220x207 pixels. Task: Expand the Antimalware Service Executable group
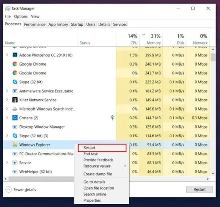[x=7, y=91]
